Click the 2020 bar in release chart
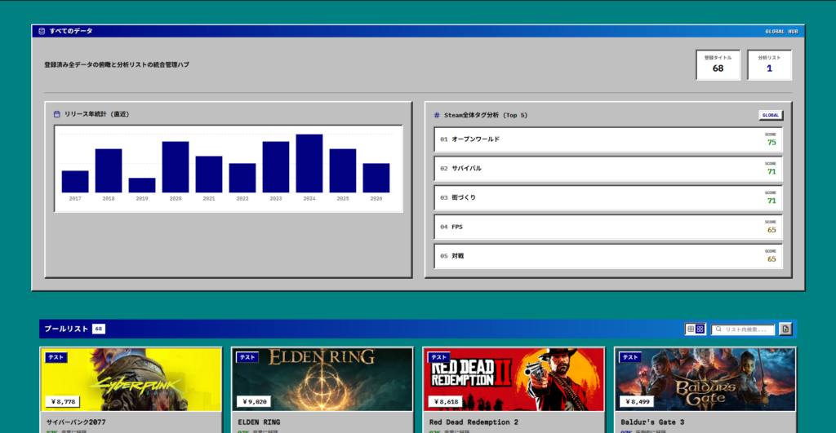836x433 pixels. click(176, 166)
